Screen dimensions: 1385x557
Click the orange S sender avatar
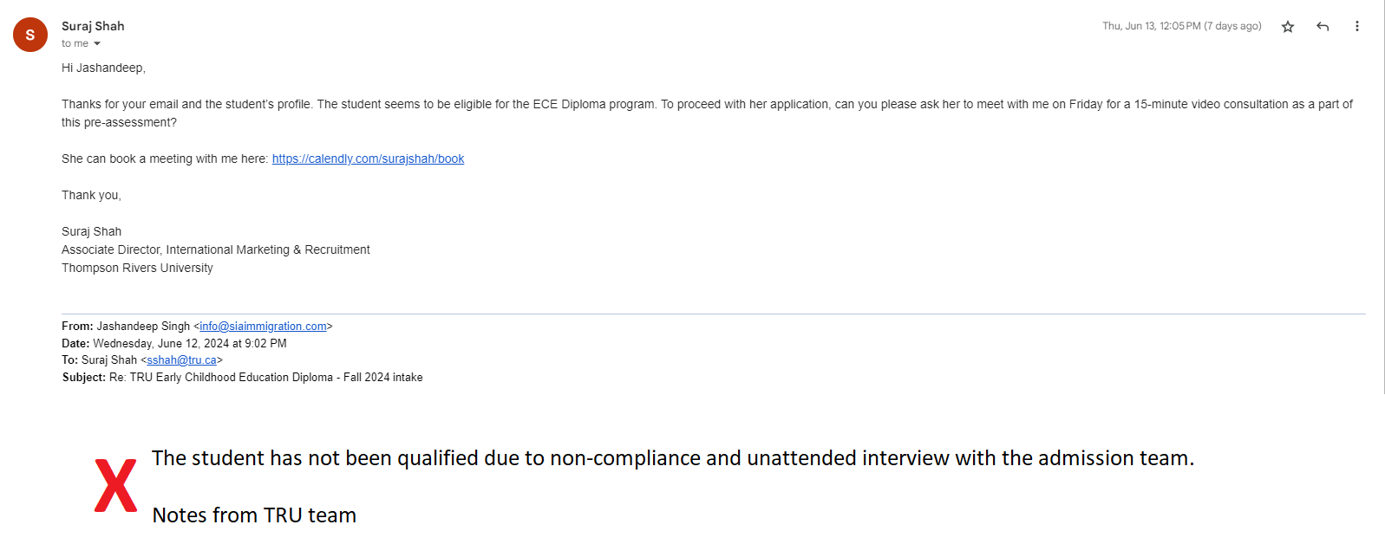pyautogui.click(x=30, y=35)
